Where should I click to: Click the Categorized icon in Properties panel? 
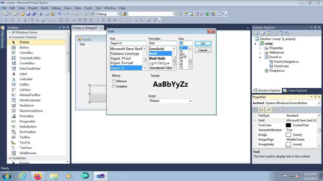point(255,110)
